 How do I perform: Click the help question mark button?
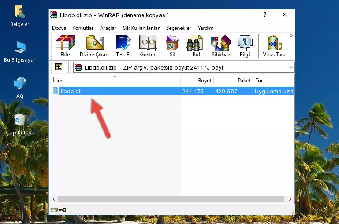[265, 15]
